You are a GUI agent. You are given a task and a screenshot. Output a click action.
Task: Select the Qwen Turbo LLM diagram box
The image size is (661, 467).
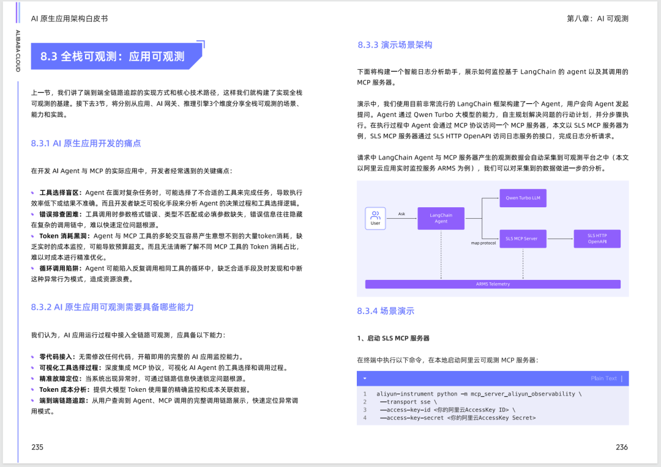coord(523,198)
